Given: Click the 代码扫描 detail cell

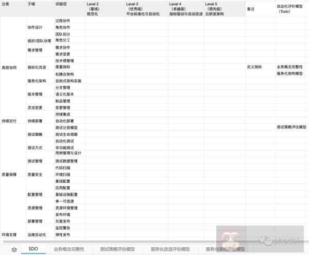Looking at the screenshot, I should (70, 168).
